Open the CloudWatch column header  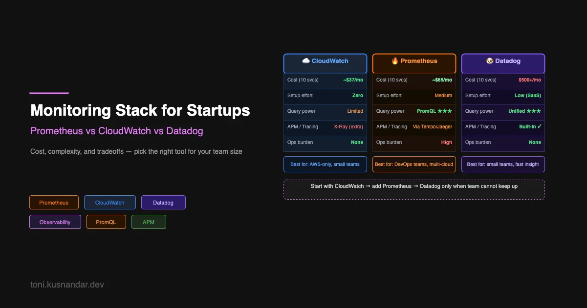coord(325,63)
